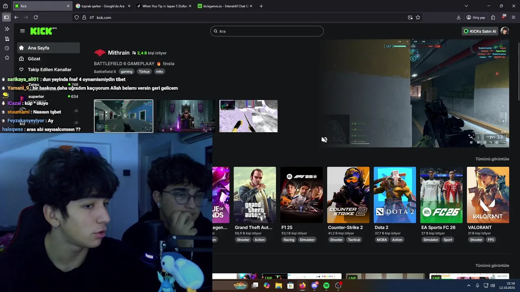The height and width of the screenshot is (292, 520).
Task: Open the Kick hamburger sidebar menu
Action: point(22,31)
